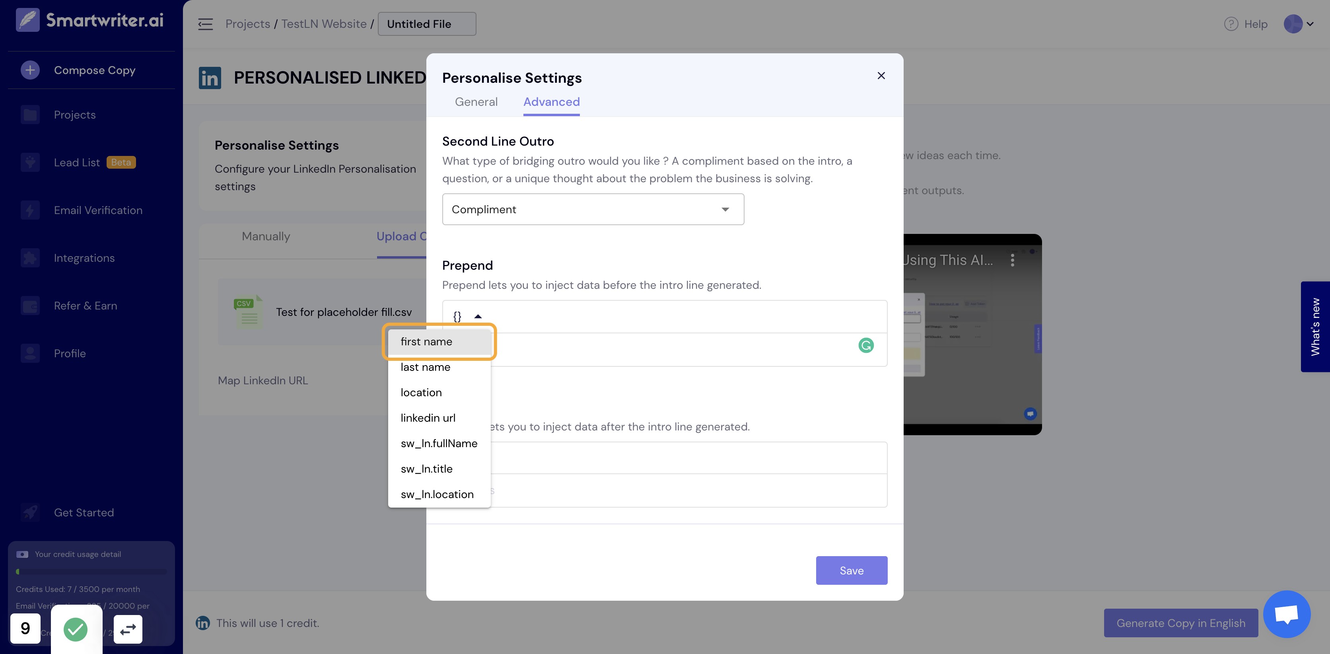This screenshot has height=654, width=1330.
Task: Click the swap arrows icon at bottom left
Action: click(128, 629)
